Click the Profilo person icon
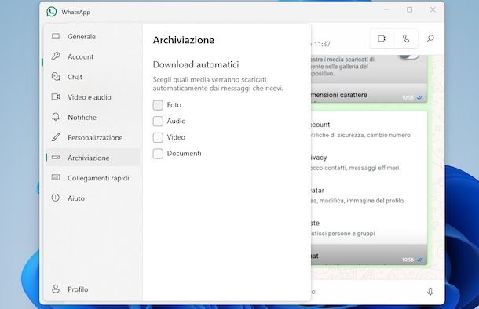479x309 pixels. click(x=56, y=289)
